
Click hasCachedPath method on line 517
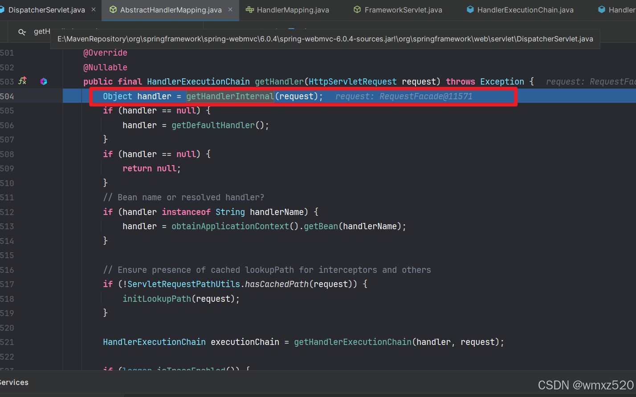pyautogui.click(x=277, y=284)
